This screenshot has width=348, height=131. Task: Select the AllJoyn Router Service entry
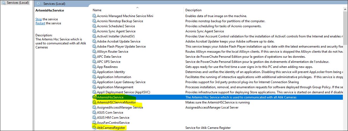point(112,52)
